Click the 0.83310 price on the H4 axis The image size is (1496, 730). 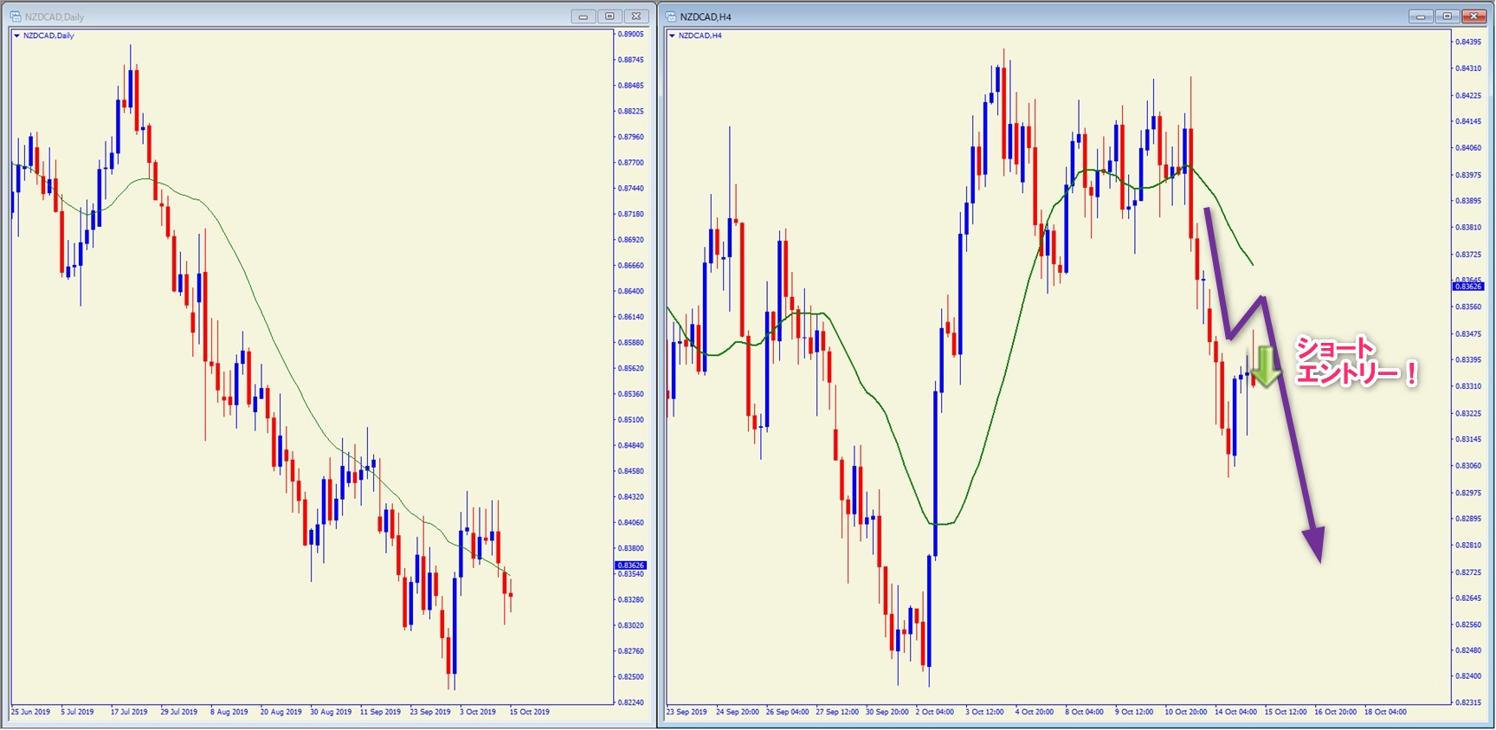pyautogui.click(x=1468, y=387)
